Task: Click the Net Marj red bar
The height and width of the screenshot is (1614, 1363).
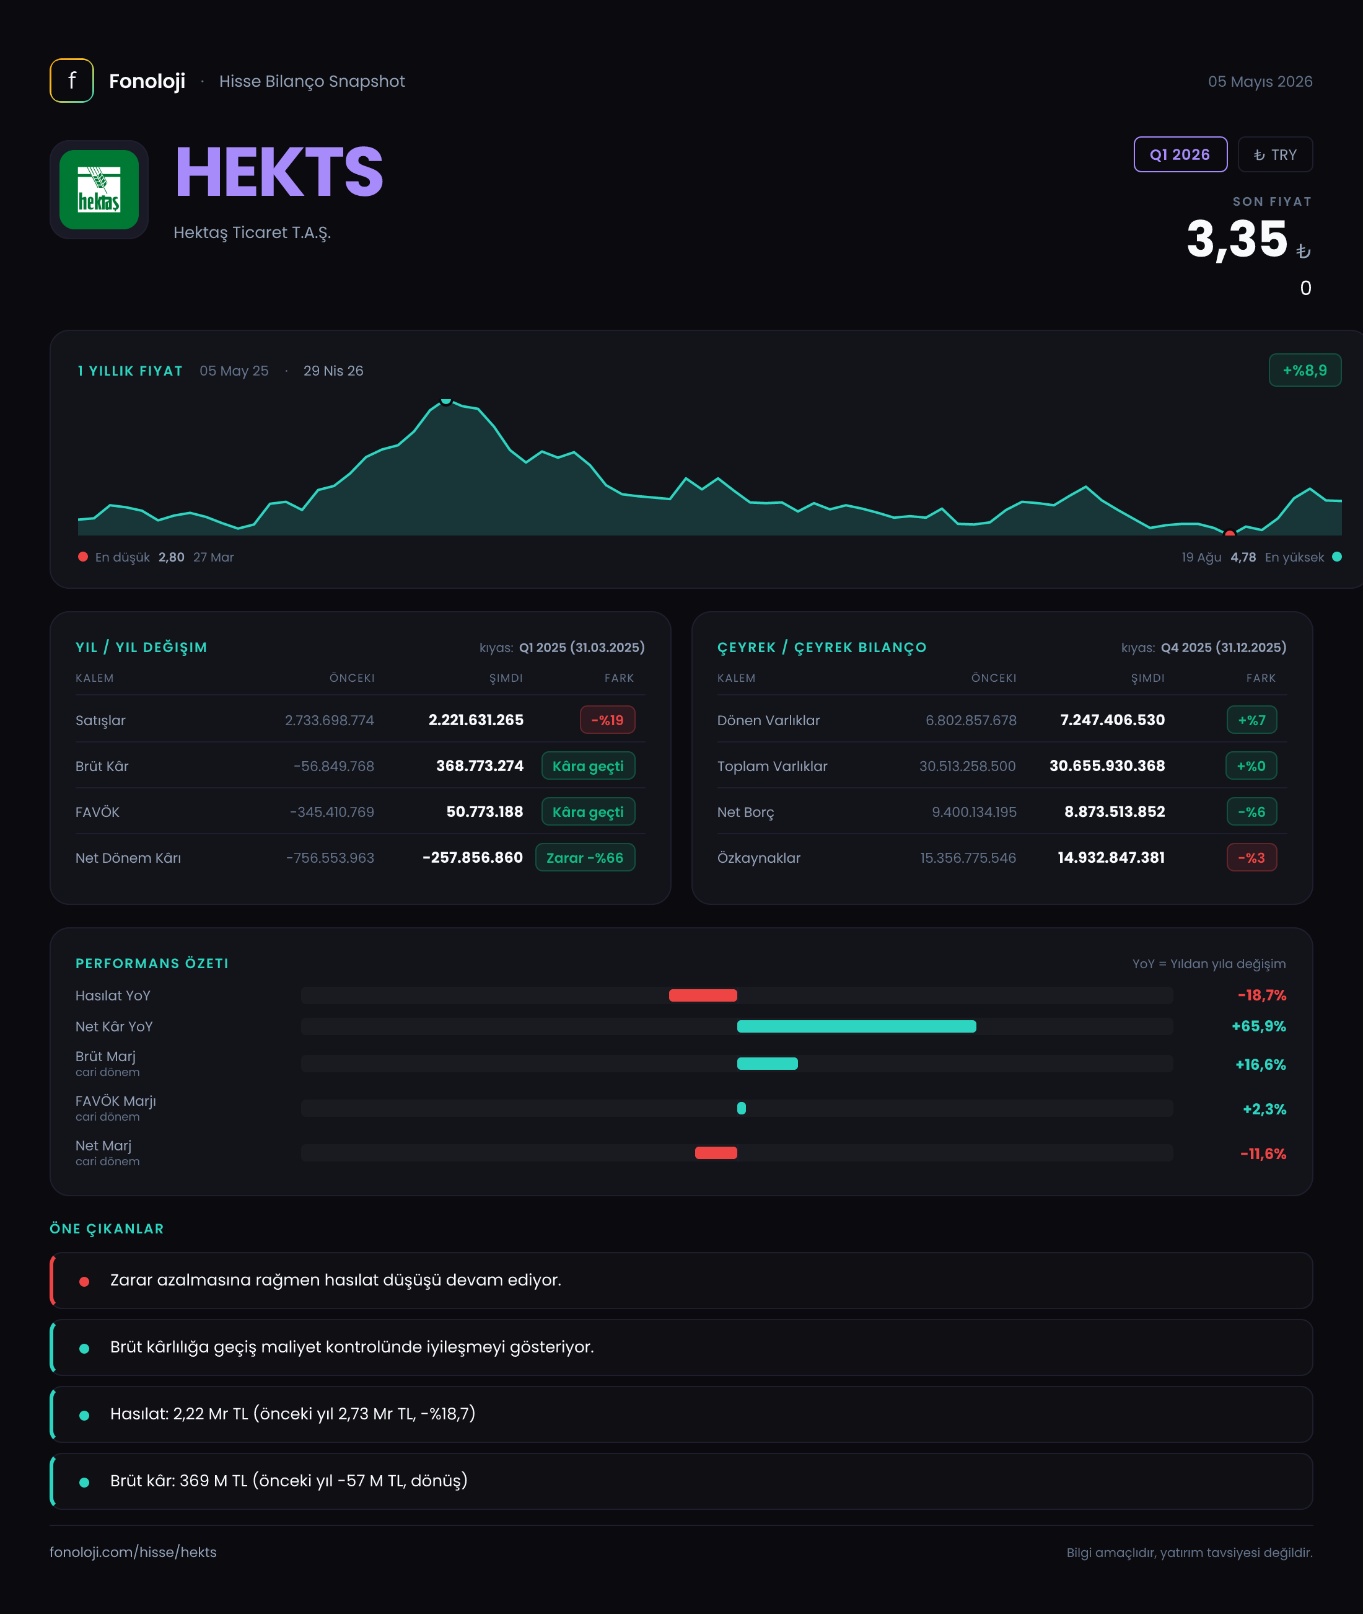Action: (716, 1152)
